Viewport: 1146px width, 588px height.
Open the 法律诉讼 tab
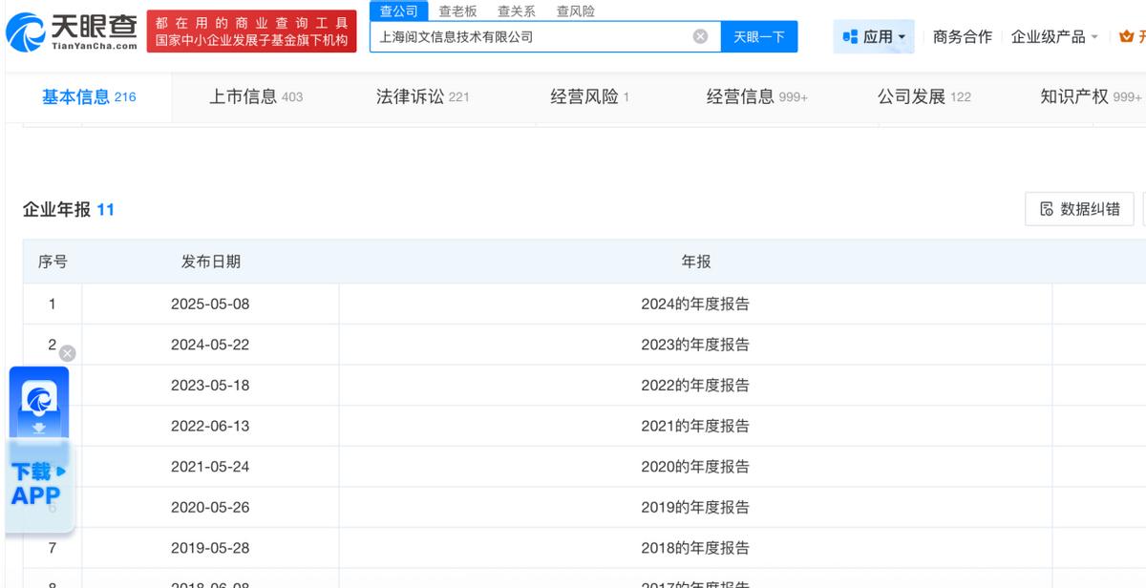pos(423,96)
